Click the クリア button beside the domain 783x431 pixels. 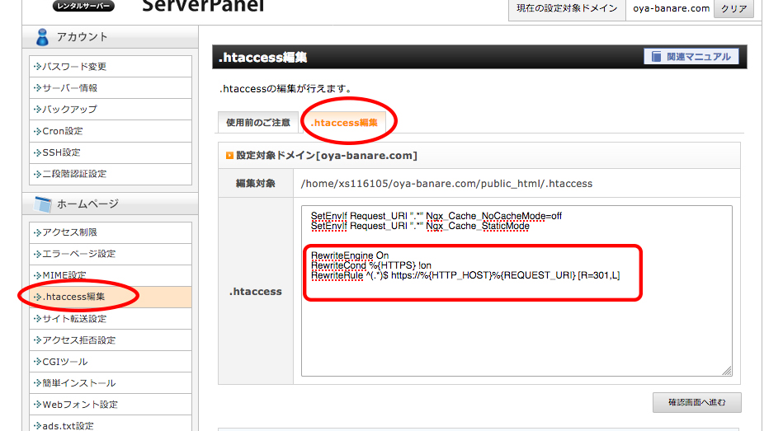(733, 8)
